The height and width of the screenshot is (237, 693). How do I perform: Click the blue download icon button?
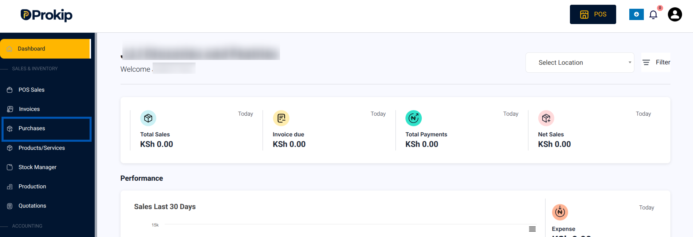[x=637, y=15]
